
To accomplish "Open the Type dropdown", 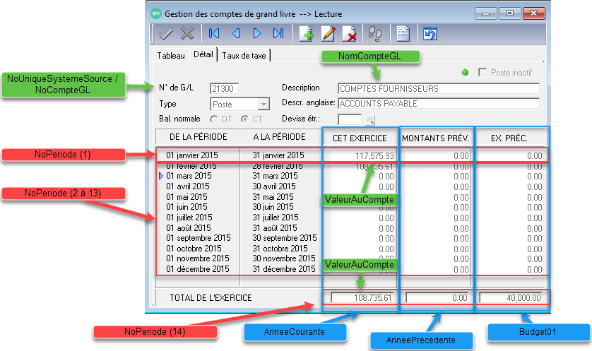I will tap(264, 105).
